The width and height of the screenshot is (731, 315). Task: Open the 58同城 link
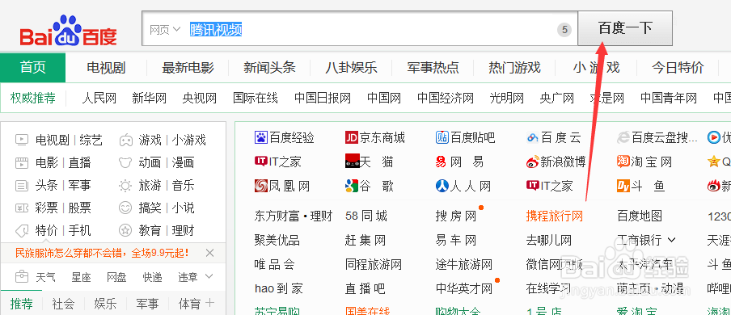[366, 216]
